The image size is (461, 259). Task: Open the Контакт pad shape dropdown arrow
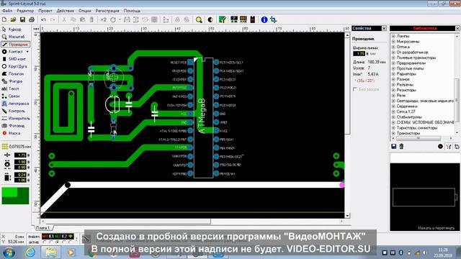pyautogui.click(x=27, y=52)
